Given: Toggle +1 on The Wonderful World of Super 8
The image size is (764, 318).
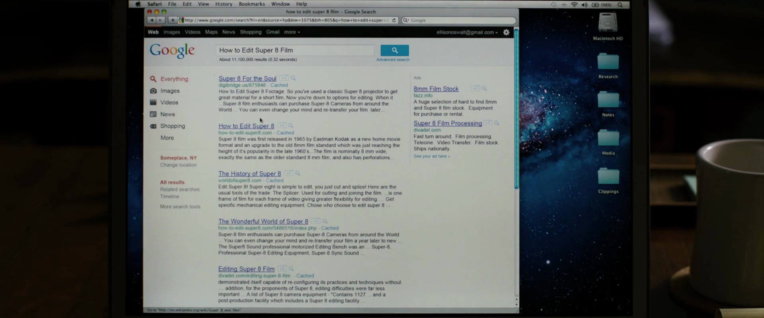Looking at the screenshot, I should (x=316, y=221).
